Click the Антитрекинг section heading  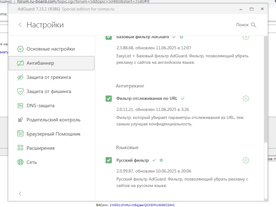click(x=130, y=86)
